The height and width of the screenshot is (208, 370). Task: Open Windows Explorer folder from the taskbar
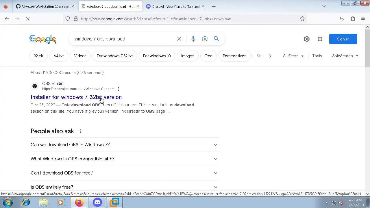(x=44, y=203)
